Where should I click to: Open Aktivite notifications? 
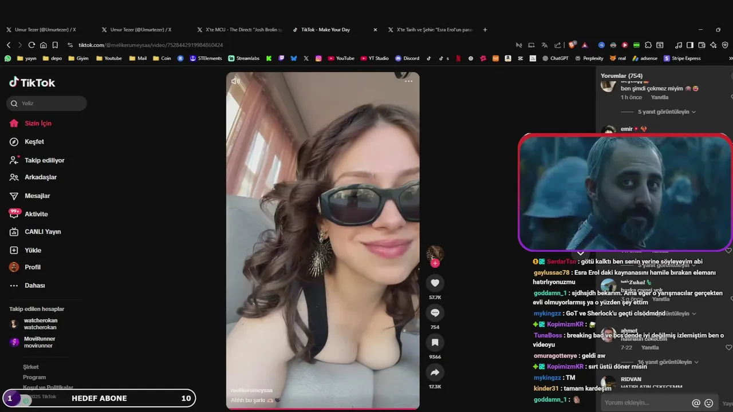[x=29, y=213]
